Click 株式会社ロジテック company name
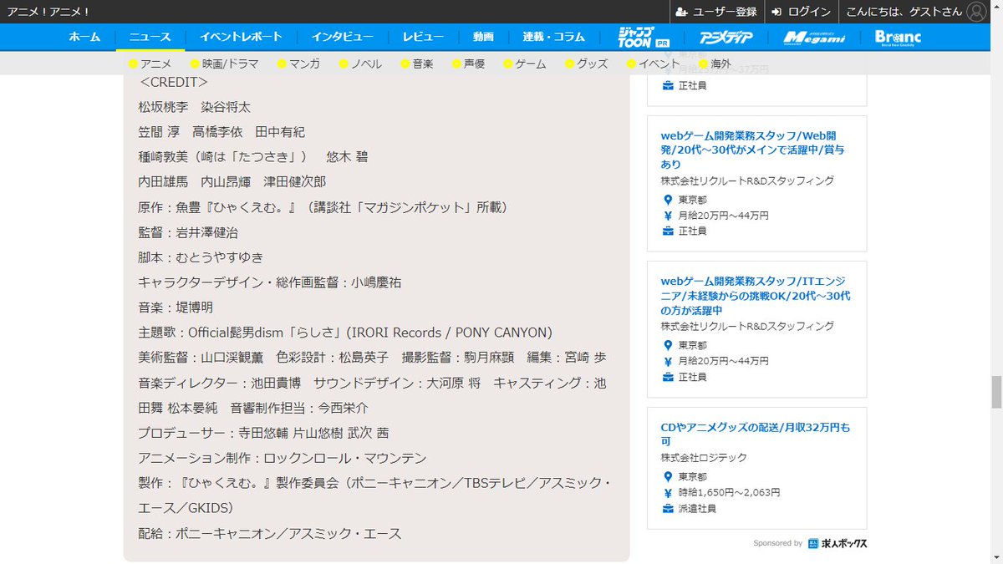 coord(704,458)
